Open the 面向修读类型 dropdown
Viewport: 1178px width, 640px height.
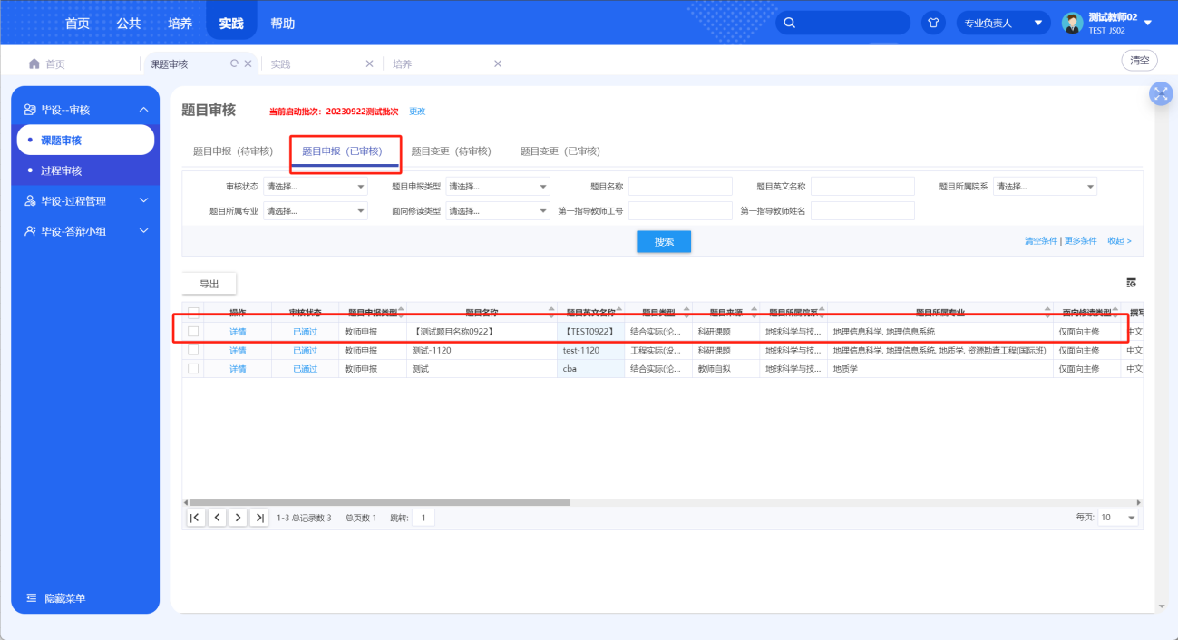click(x=498, y=211)
